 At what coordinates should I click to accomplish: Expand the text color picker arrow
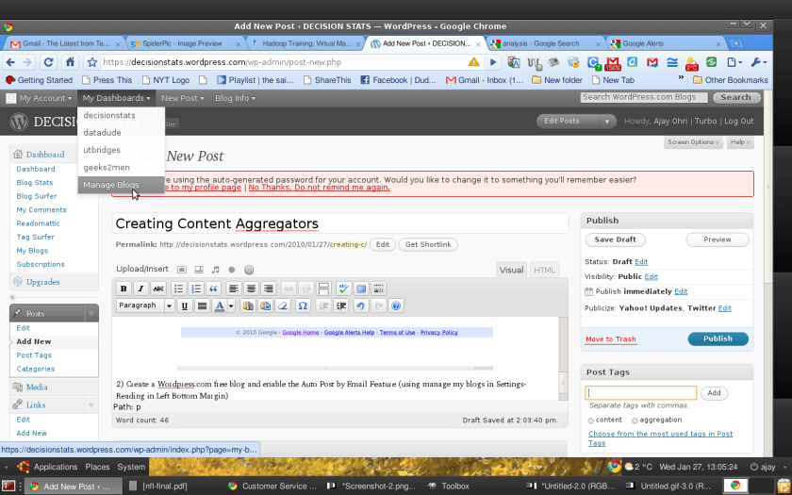click(x=231, y=305)
